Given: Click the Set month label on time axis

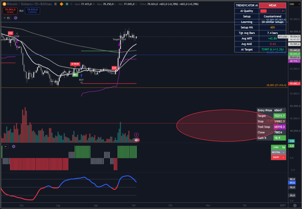Looking at the screenshot, I should click(x=134, y=205).
